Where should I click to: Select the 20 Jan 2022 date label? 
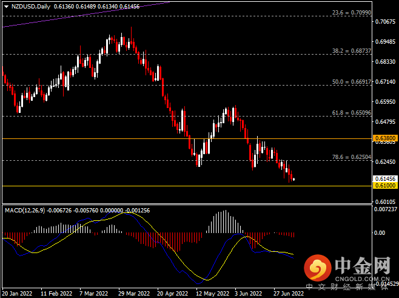click(17, 293)
